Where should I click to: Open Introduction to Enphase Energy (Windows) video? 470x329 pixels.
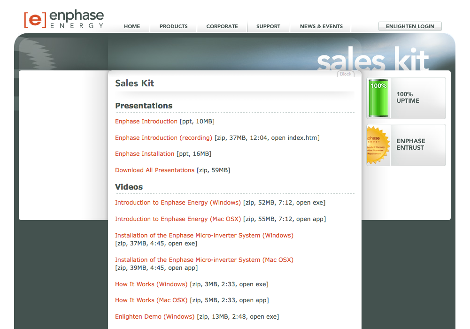tap(178, 203)
